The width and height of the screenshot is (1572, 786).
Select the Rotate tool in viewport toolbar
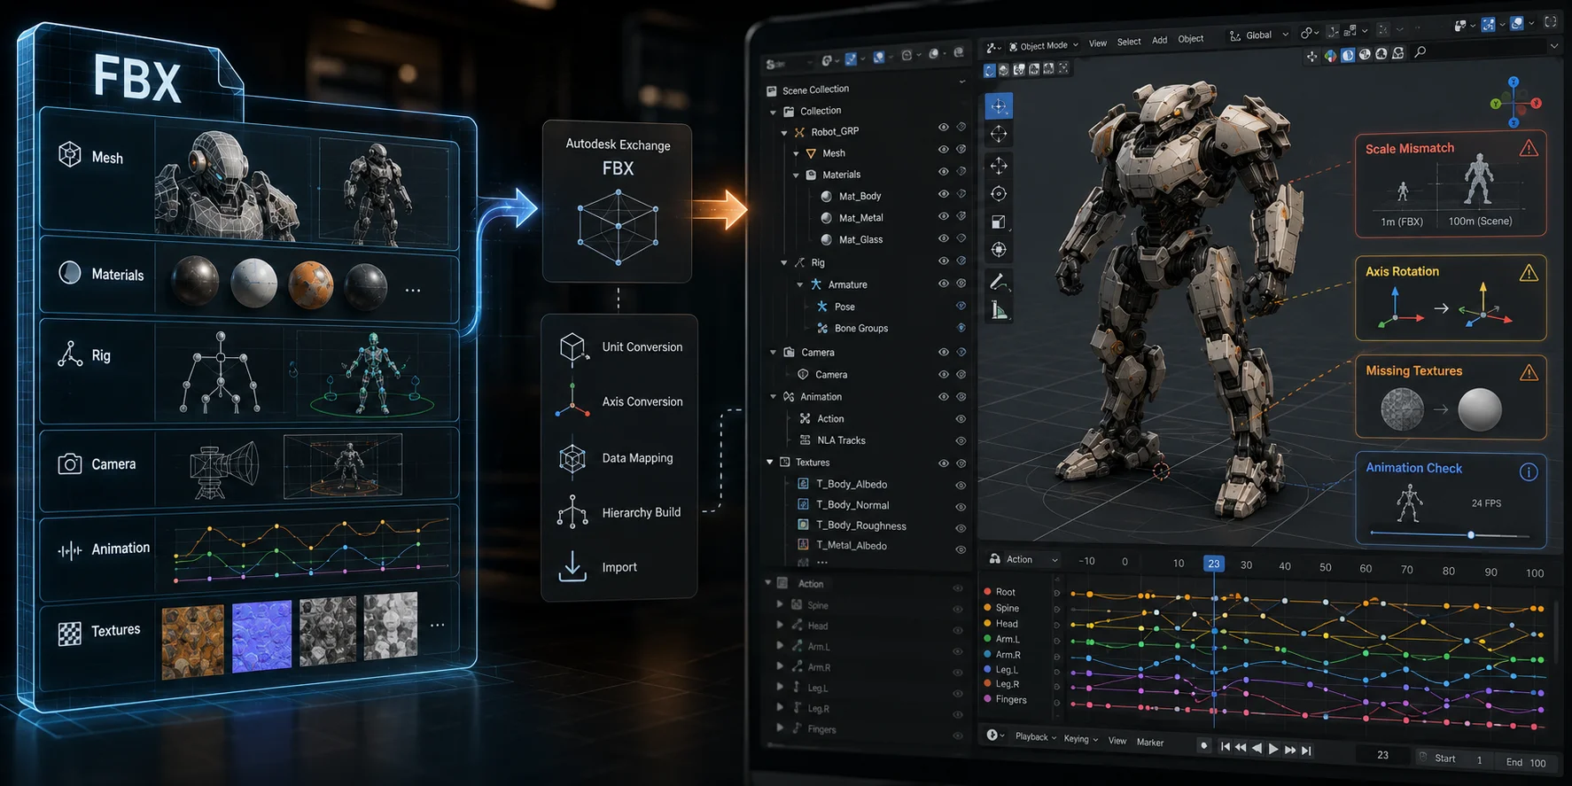tap(999, 194)
